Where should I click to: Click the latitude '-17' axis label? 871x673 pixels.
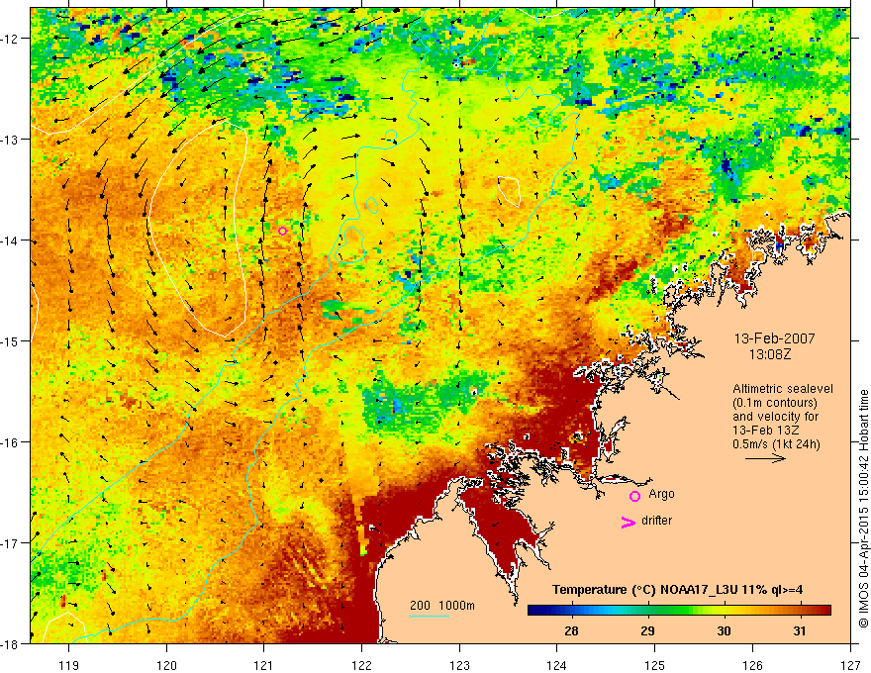coord(10,543)
